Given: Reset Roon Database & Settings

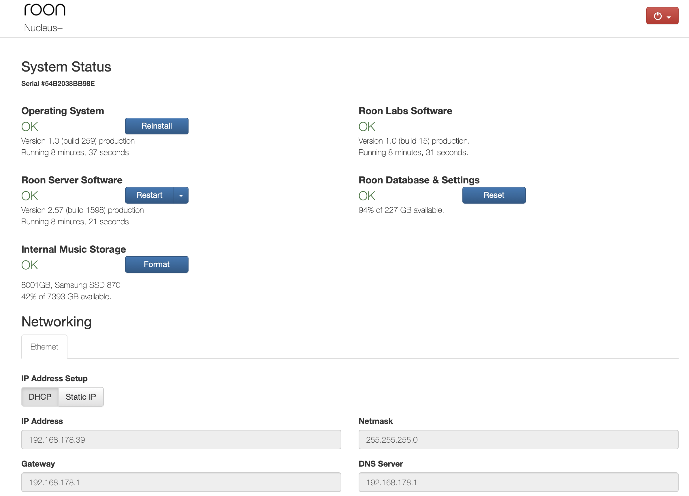Looking at the screenshot, I should click(493, 195).
